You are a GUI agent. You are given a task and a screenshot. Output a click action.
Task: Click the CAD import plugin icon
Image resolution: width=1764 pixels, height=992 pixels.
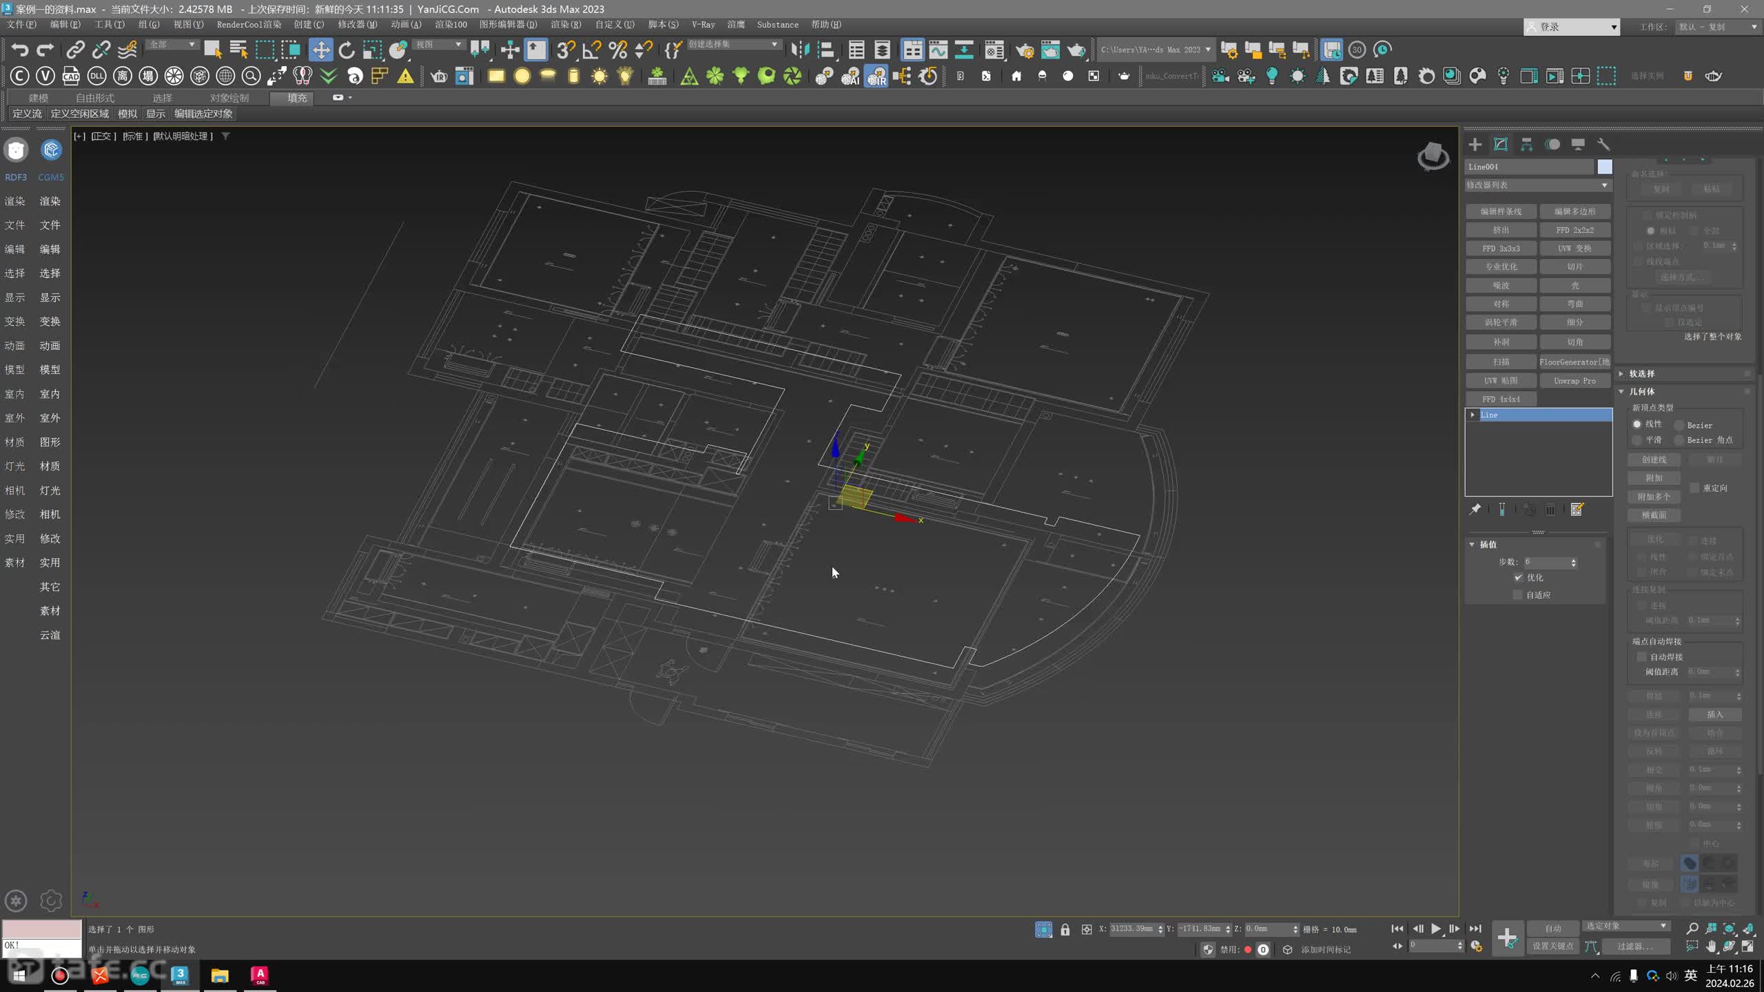point(71,76)
